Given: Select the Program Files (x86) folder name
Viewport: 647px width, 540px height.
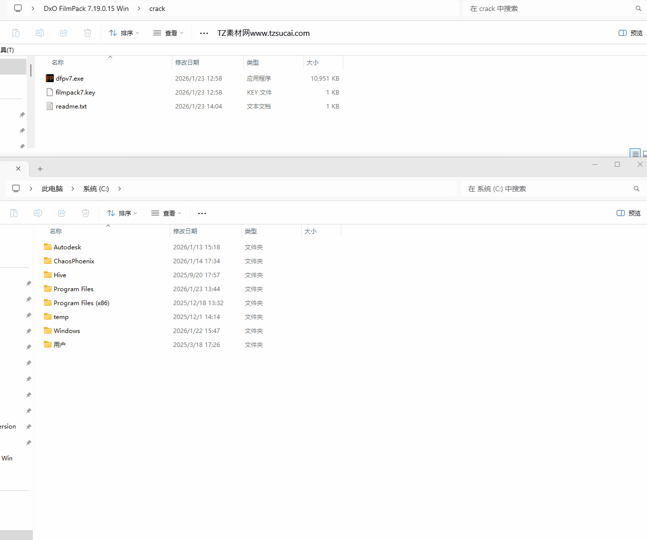Looking at the screenshot, I should click(82, 303).
